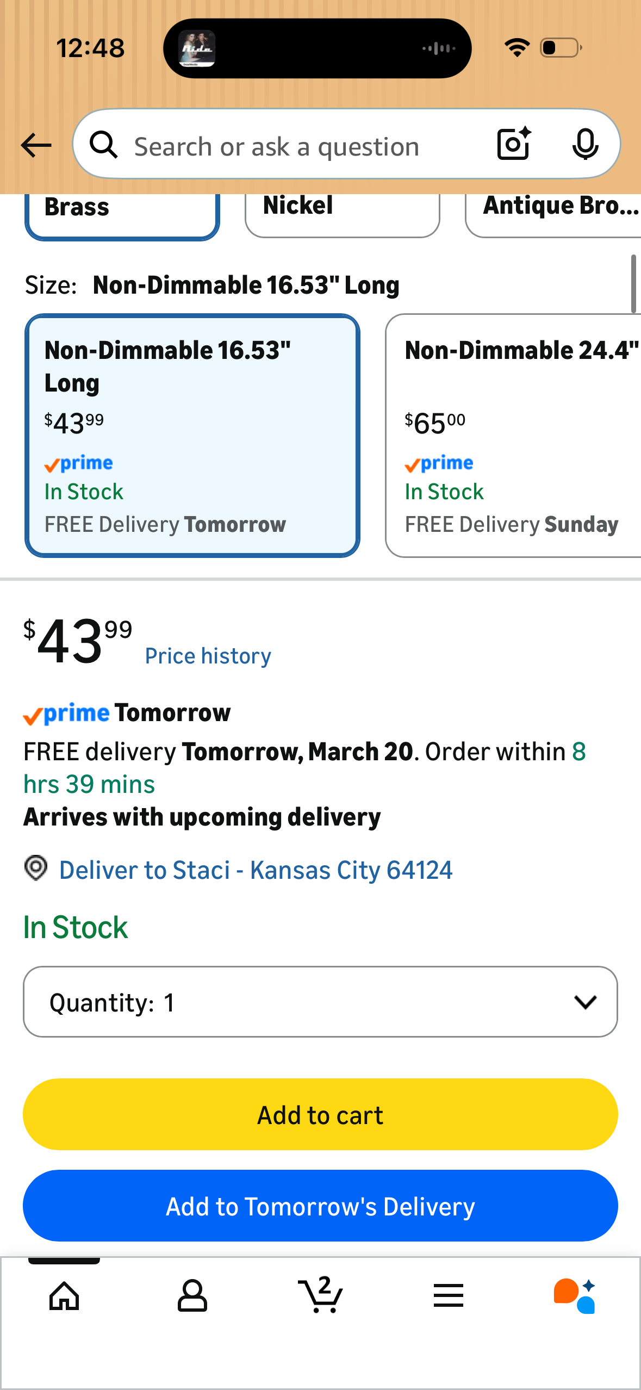Screen dimensions: 641x1390
Task: Open the Rufus AI assistant icon
Action: click(575, 1296)
